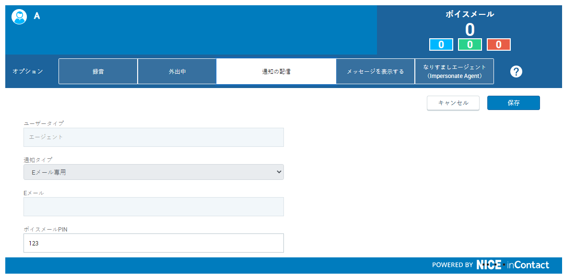564x277 pixels.
Task: Select the 通知の配信 tab
Action: (276, 71)
